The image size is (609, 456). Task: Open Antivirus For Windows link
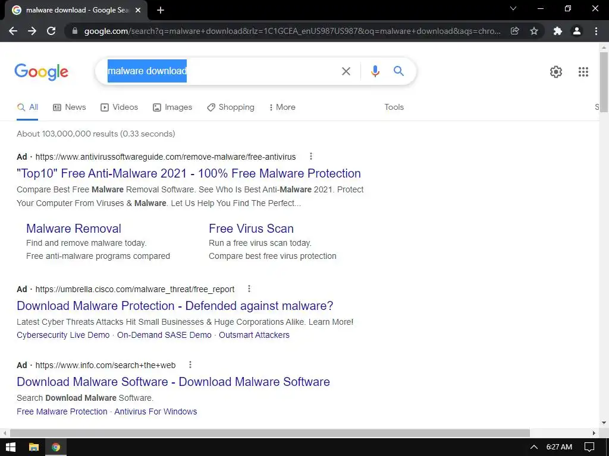(x=156, y=412)
